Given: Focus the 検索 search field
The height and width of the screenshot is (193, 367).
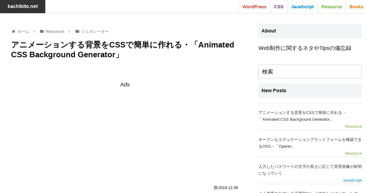Looking at the screenshot, I should [x=310, y=71].
